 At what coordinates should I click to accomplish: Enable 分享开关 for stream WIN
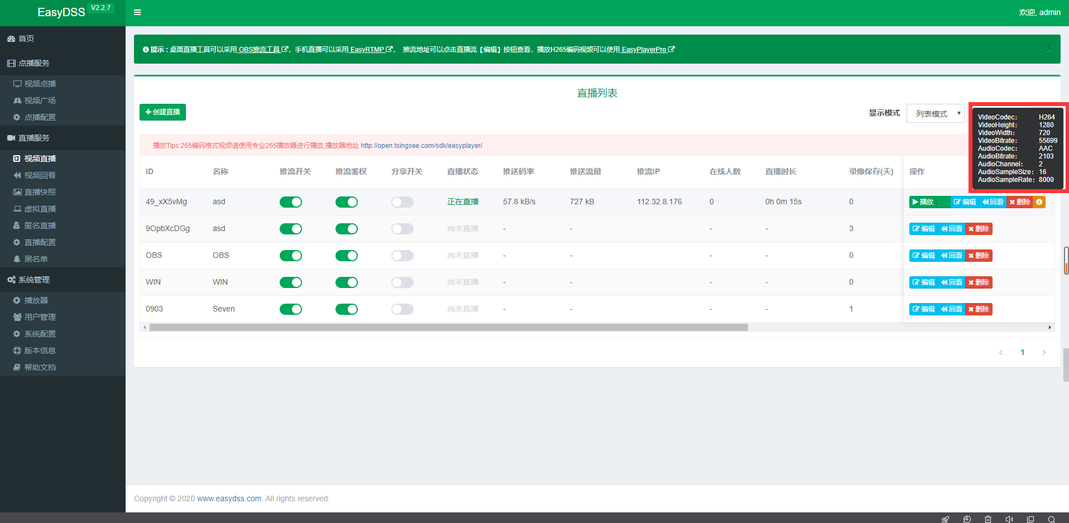pos(402,282)
